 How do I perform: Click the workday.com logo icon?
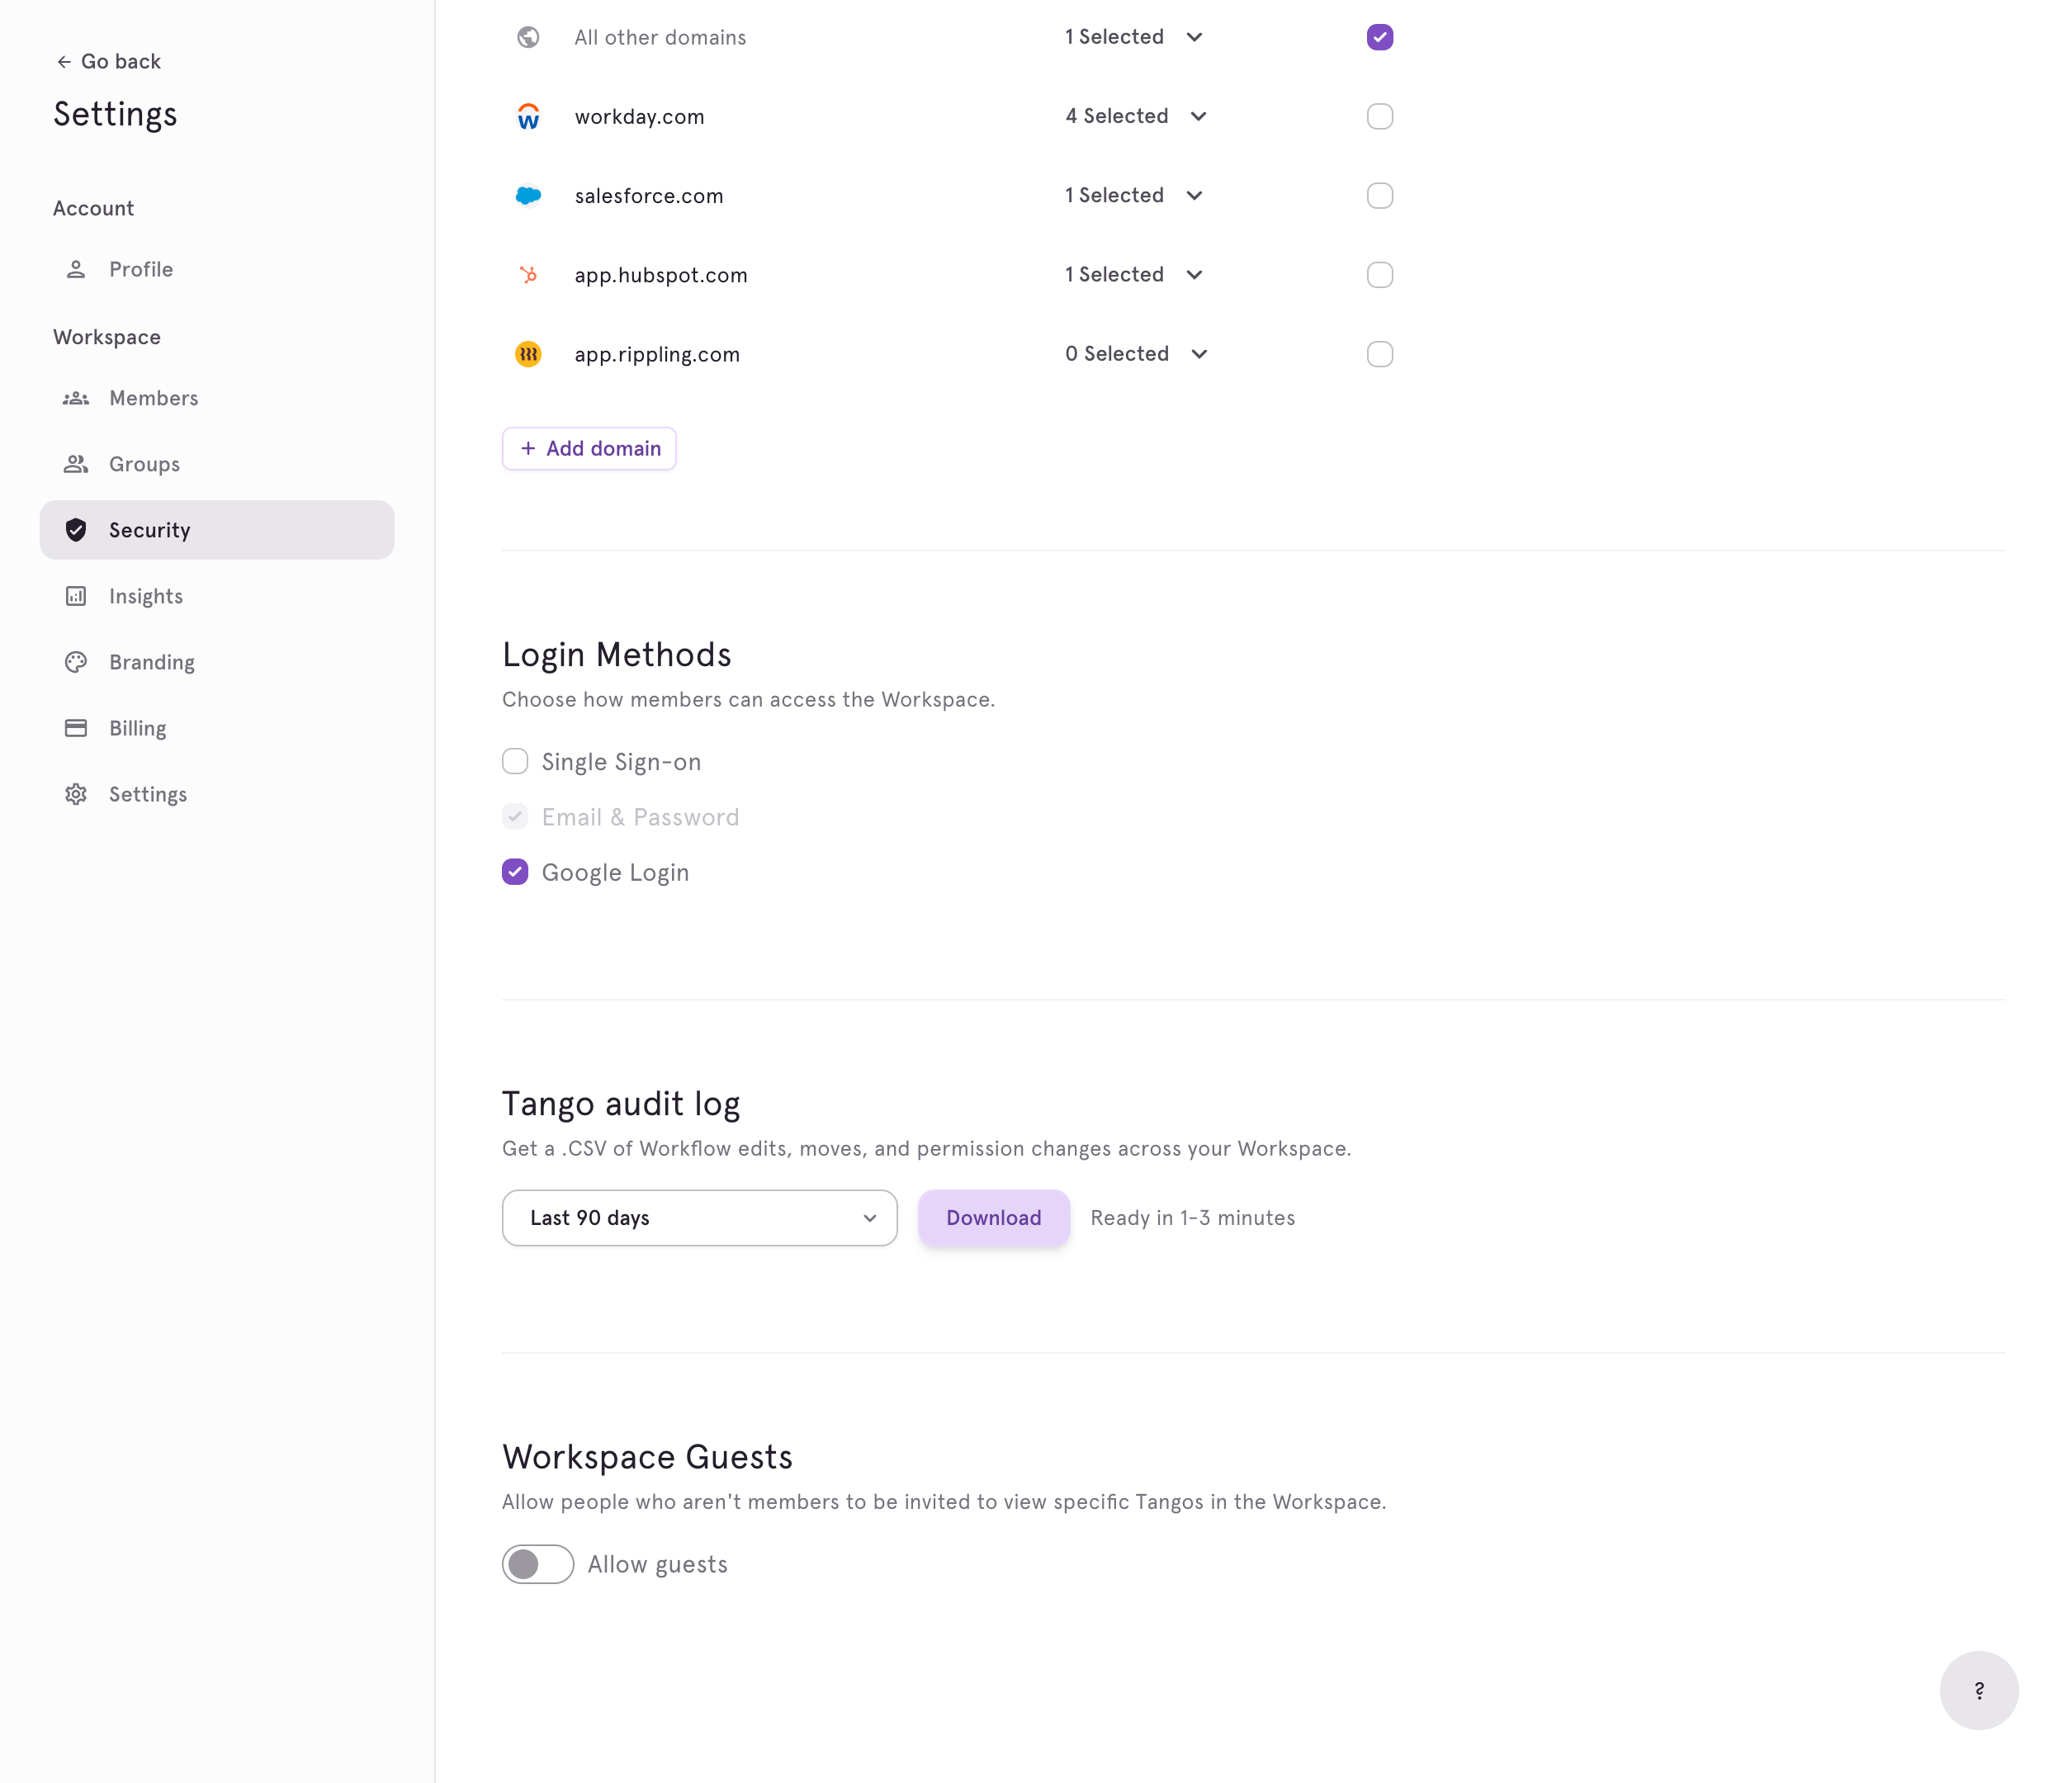coord(528,116)
